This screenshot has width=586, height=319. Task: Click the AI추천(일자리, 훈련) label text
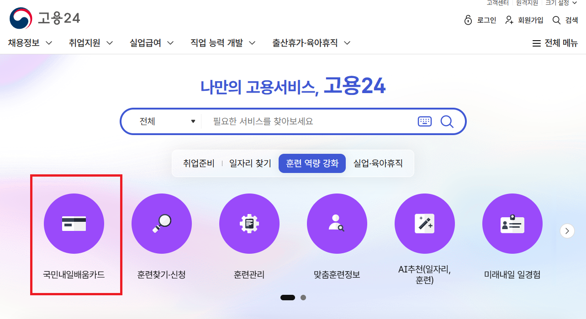point(425,275)
